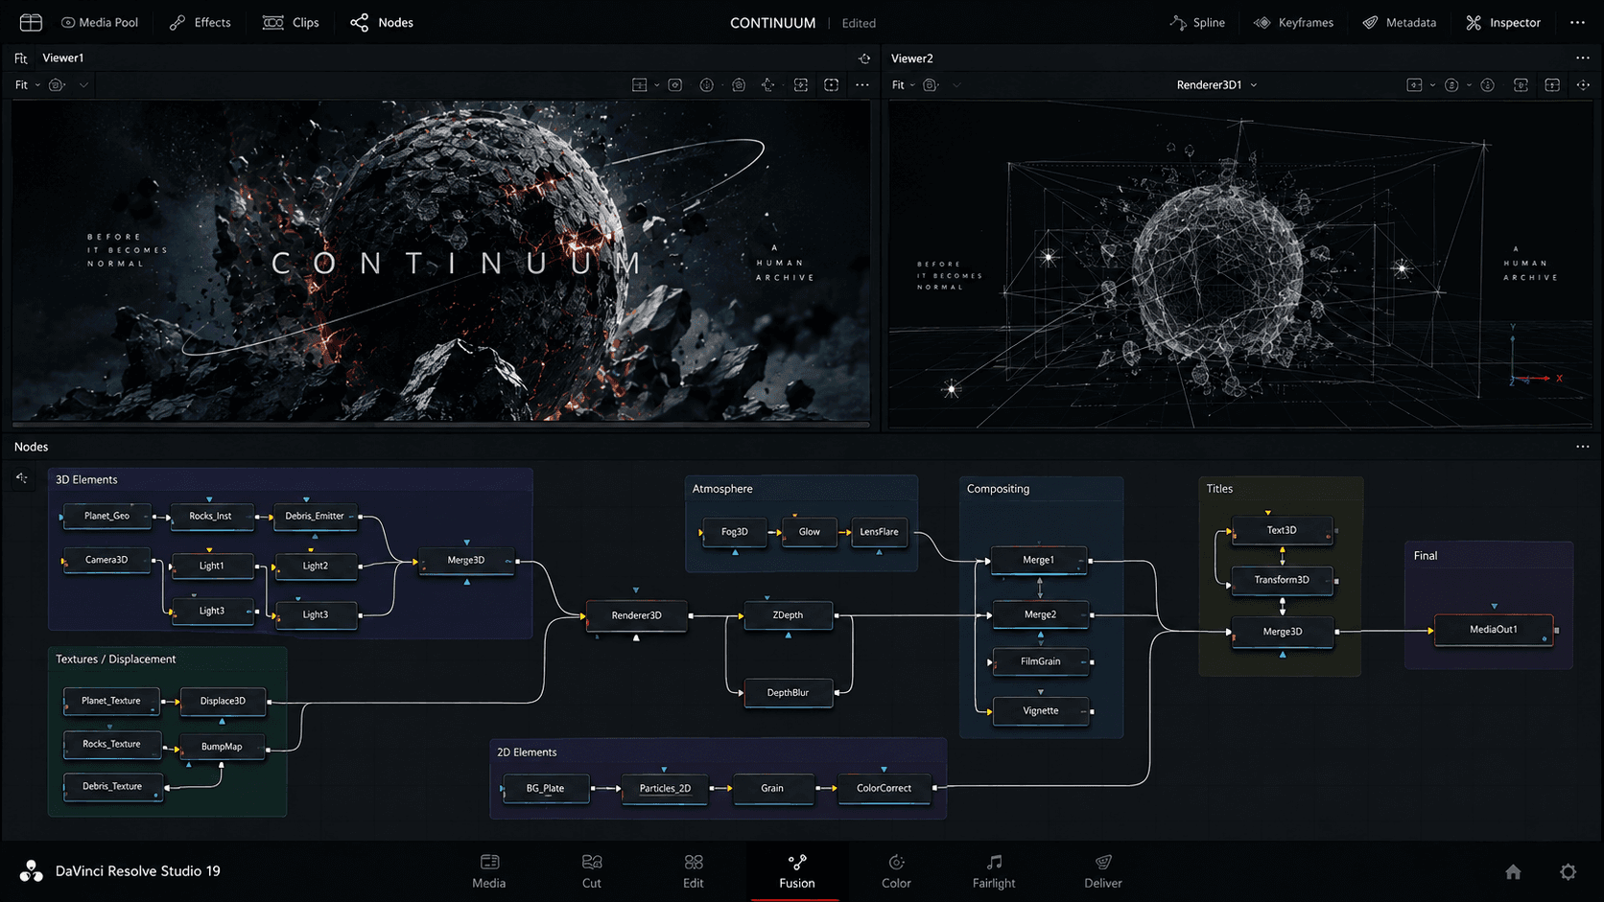
Task: Expand the chevron beside Viewer1 grid icon
Action: [657, 85]
